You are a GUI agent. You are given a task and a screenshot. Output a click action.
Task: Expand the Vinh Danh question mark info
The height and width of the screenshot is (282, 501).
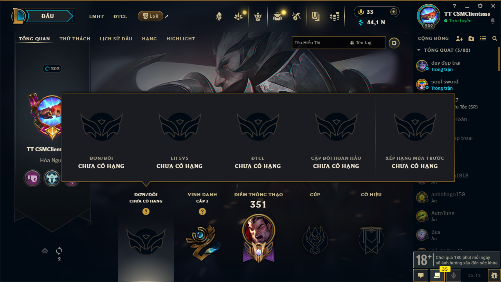point(202,211)
